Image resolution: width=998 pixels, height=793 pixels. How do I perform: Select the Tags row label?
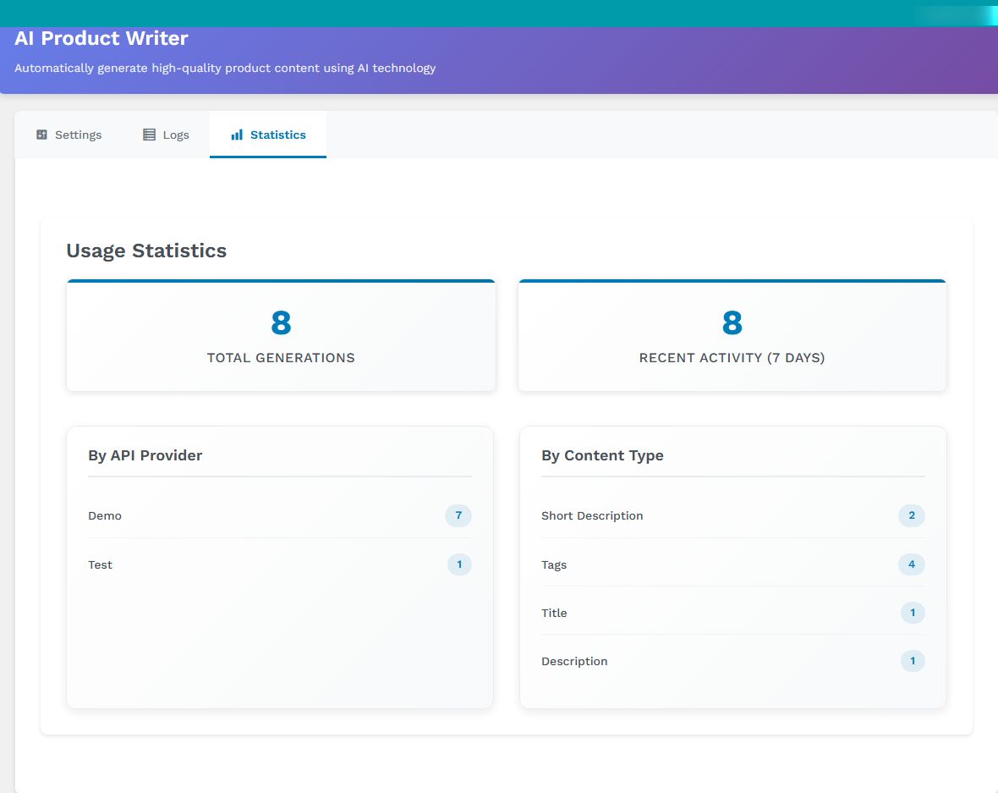pyautogui.click(x=554, y=564)
